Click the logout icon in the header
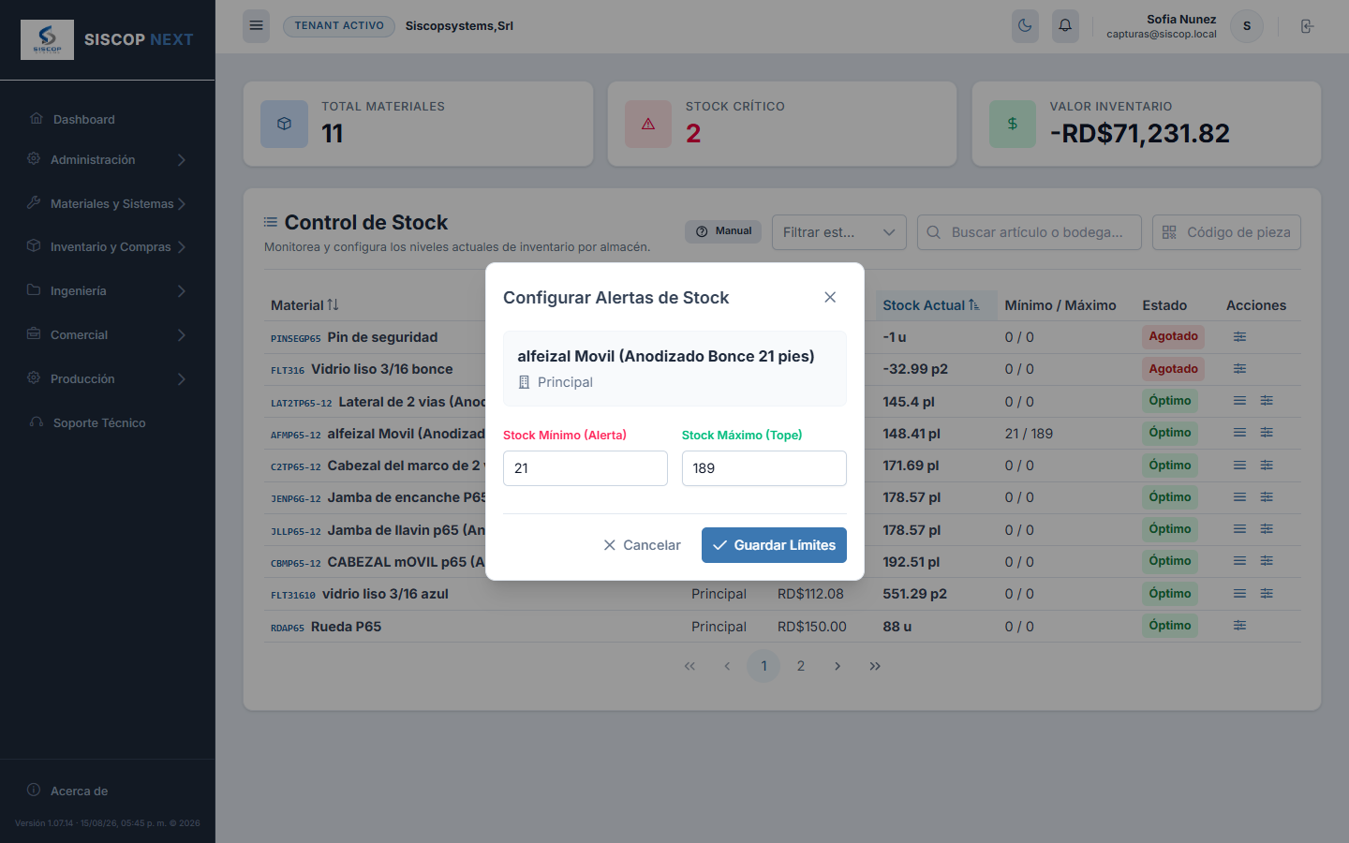The width and height of the screenshot is (1349, 843). 1307,26
